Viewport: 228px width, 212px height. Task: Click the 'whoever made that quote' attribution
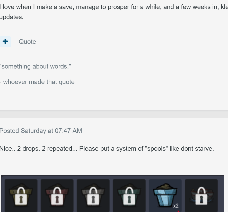click(39, 82)
